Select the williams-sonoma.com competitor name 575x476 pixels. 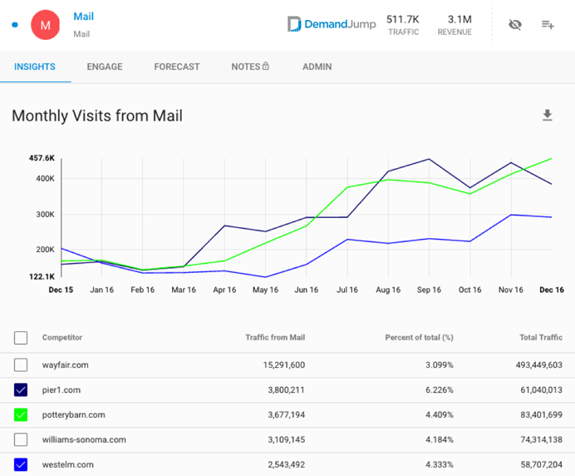pos(84,439)
